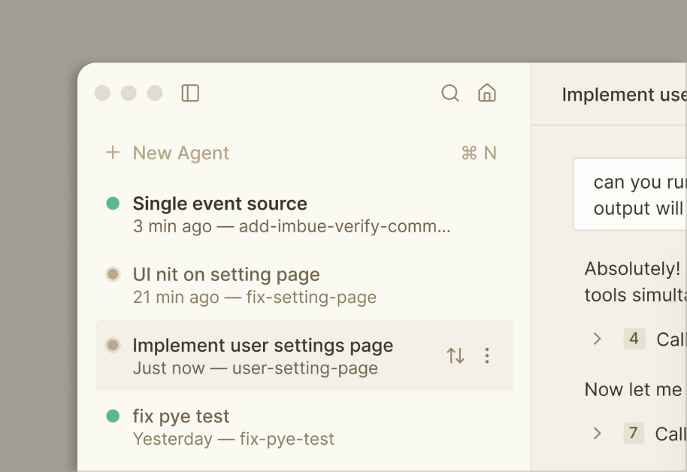Select the fix pye test agent
Screen dimensions: 687x472
[x=181, y=416]
